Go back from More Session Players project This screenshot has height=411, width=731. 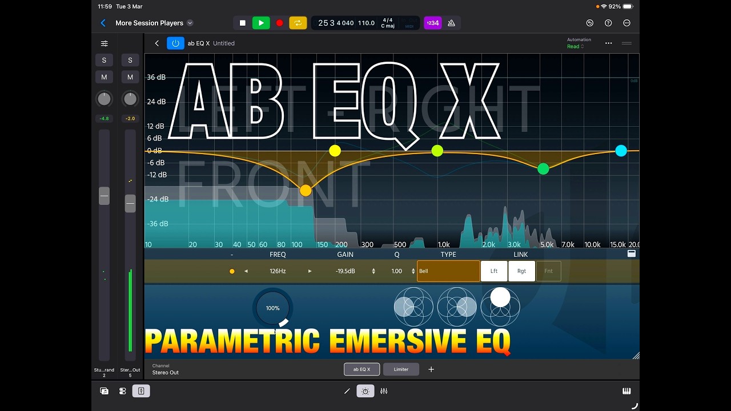point(103,23)
